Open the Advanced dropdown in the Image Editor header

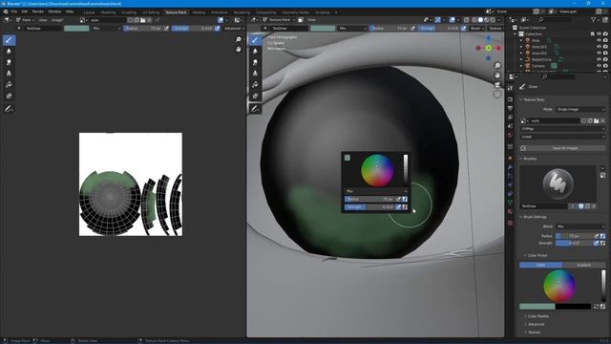[234, 28]
